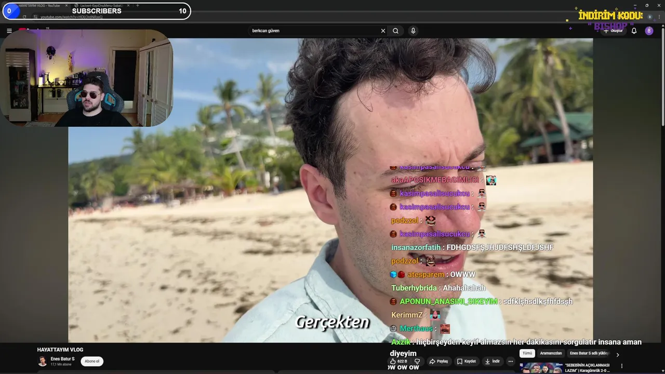Close the HAYATTAYIM VLOG browser tab
Image resolution: width=665 pixels, height=374 pixels.
tap(66, 5)
